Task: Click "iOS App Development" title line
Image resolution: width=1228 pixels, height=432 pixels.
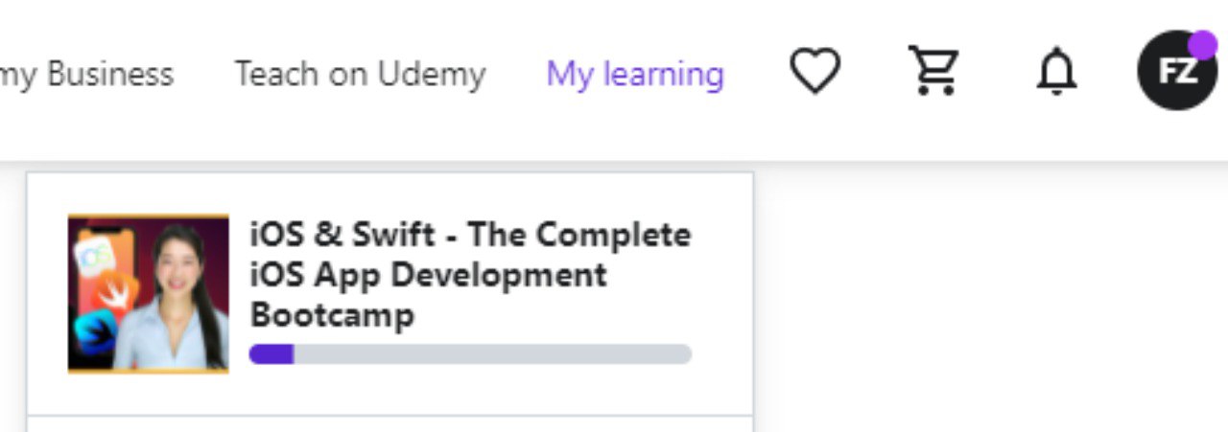Action: (428, 275)
